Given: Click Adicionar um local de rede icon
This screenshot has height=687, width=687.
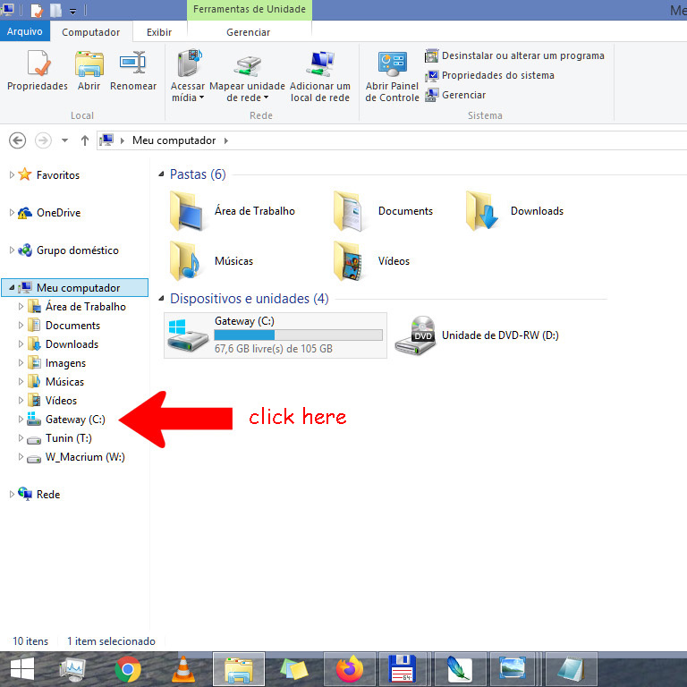Looking at the screenshot, I should (x=319, y=64).
